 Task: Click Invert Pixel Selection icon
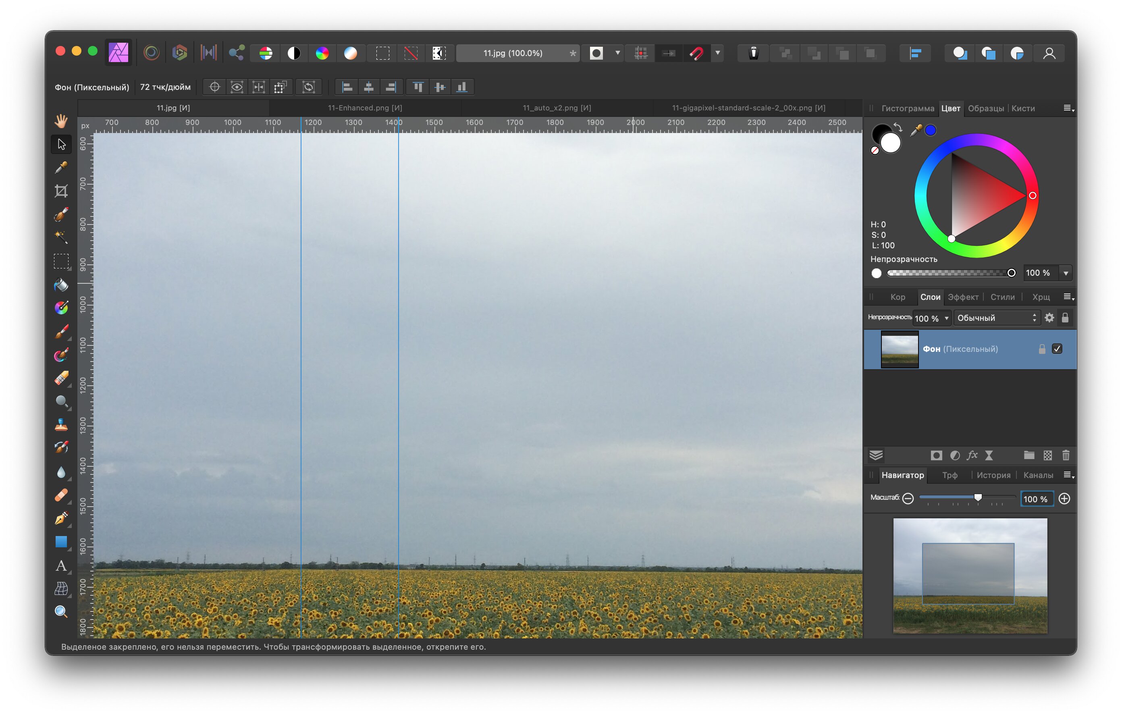click(439, 53)
